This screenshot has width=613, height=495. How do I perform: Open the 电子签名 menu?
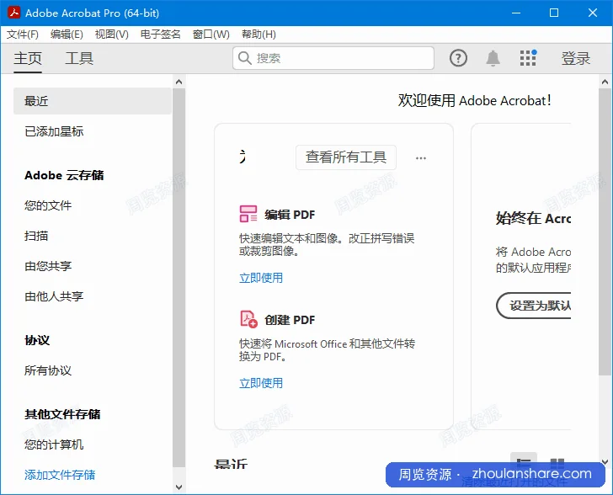[161, 35]
